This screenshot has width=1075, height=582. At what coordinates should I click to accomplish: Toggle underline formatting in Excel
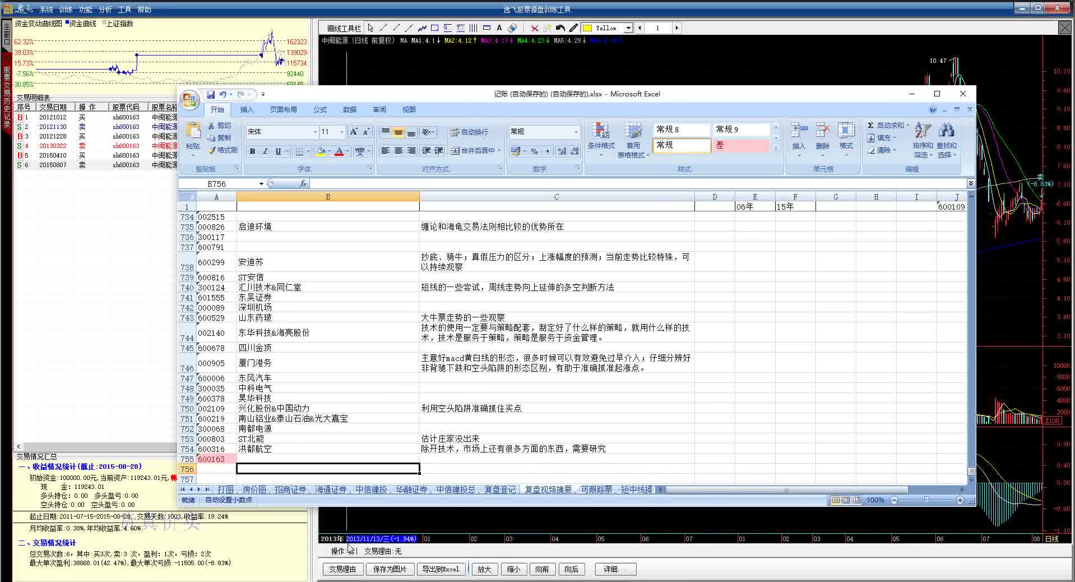278,151
